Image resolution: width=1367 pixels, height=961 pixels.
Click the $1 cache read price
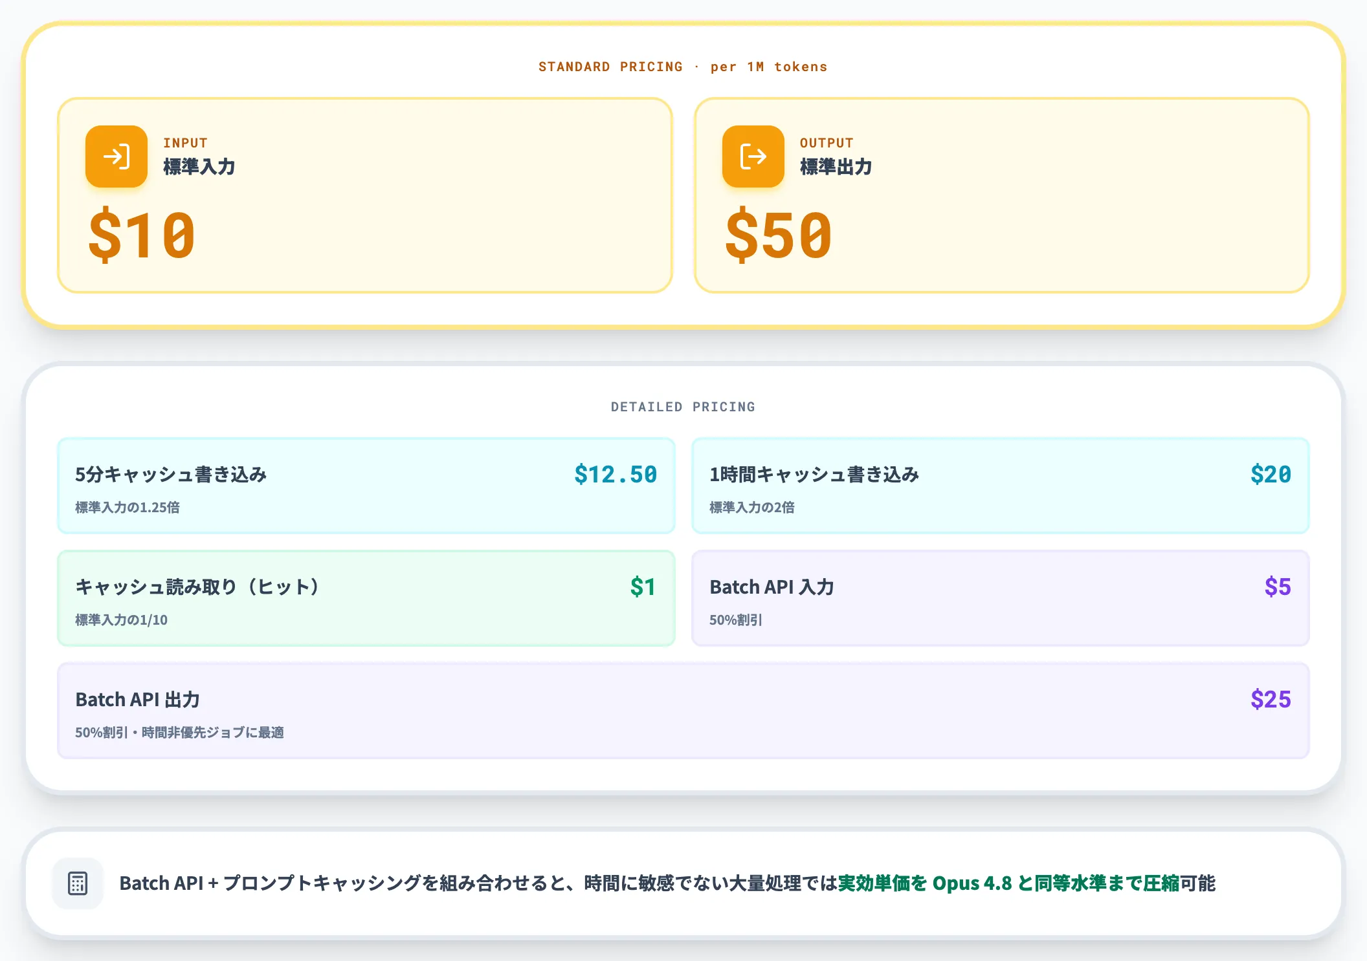point(643,587)
